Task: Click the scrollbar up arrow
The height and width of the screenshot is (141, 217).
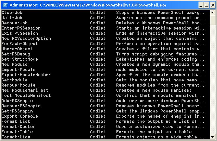Action: point(212,13)
